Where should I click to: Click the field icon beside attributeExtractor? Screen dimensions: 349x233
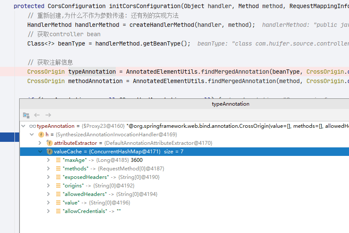pos(49,143)
